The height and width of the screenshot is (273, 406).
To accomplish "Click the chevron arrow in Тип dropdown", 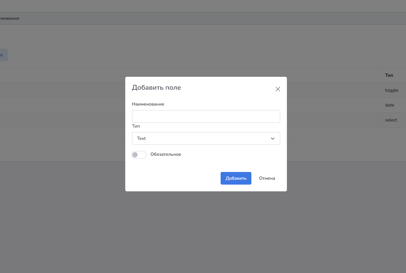I will [273, 139].
